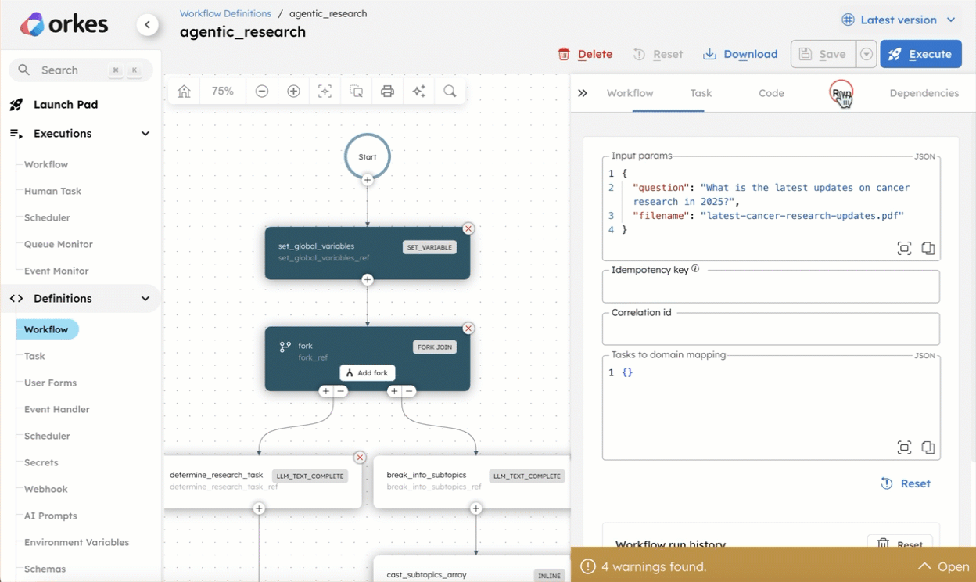Viewport: 976px width, 582px height.
Task: Add task below Start node
Action: tap(368, 180)
